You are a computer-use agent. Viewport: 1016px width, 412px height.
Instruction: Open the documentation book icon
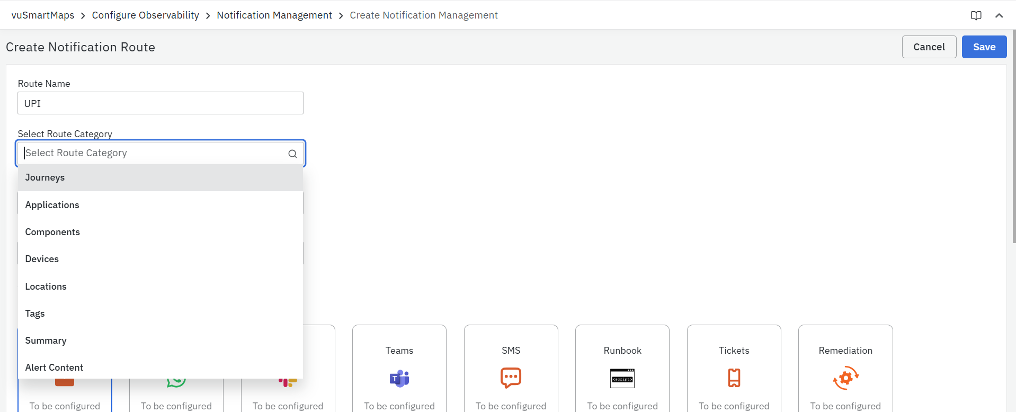tap(976, 15)
